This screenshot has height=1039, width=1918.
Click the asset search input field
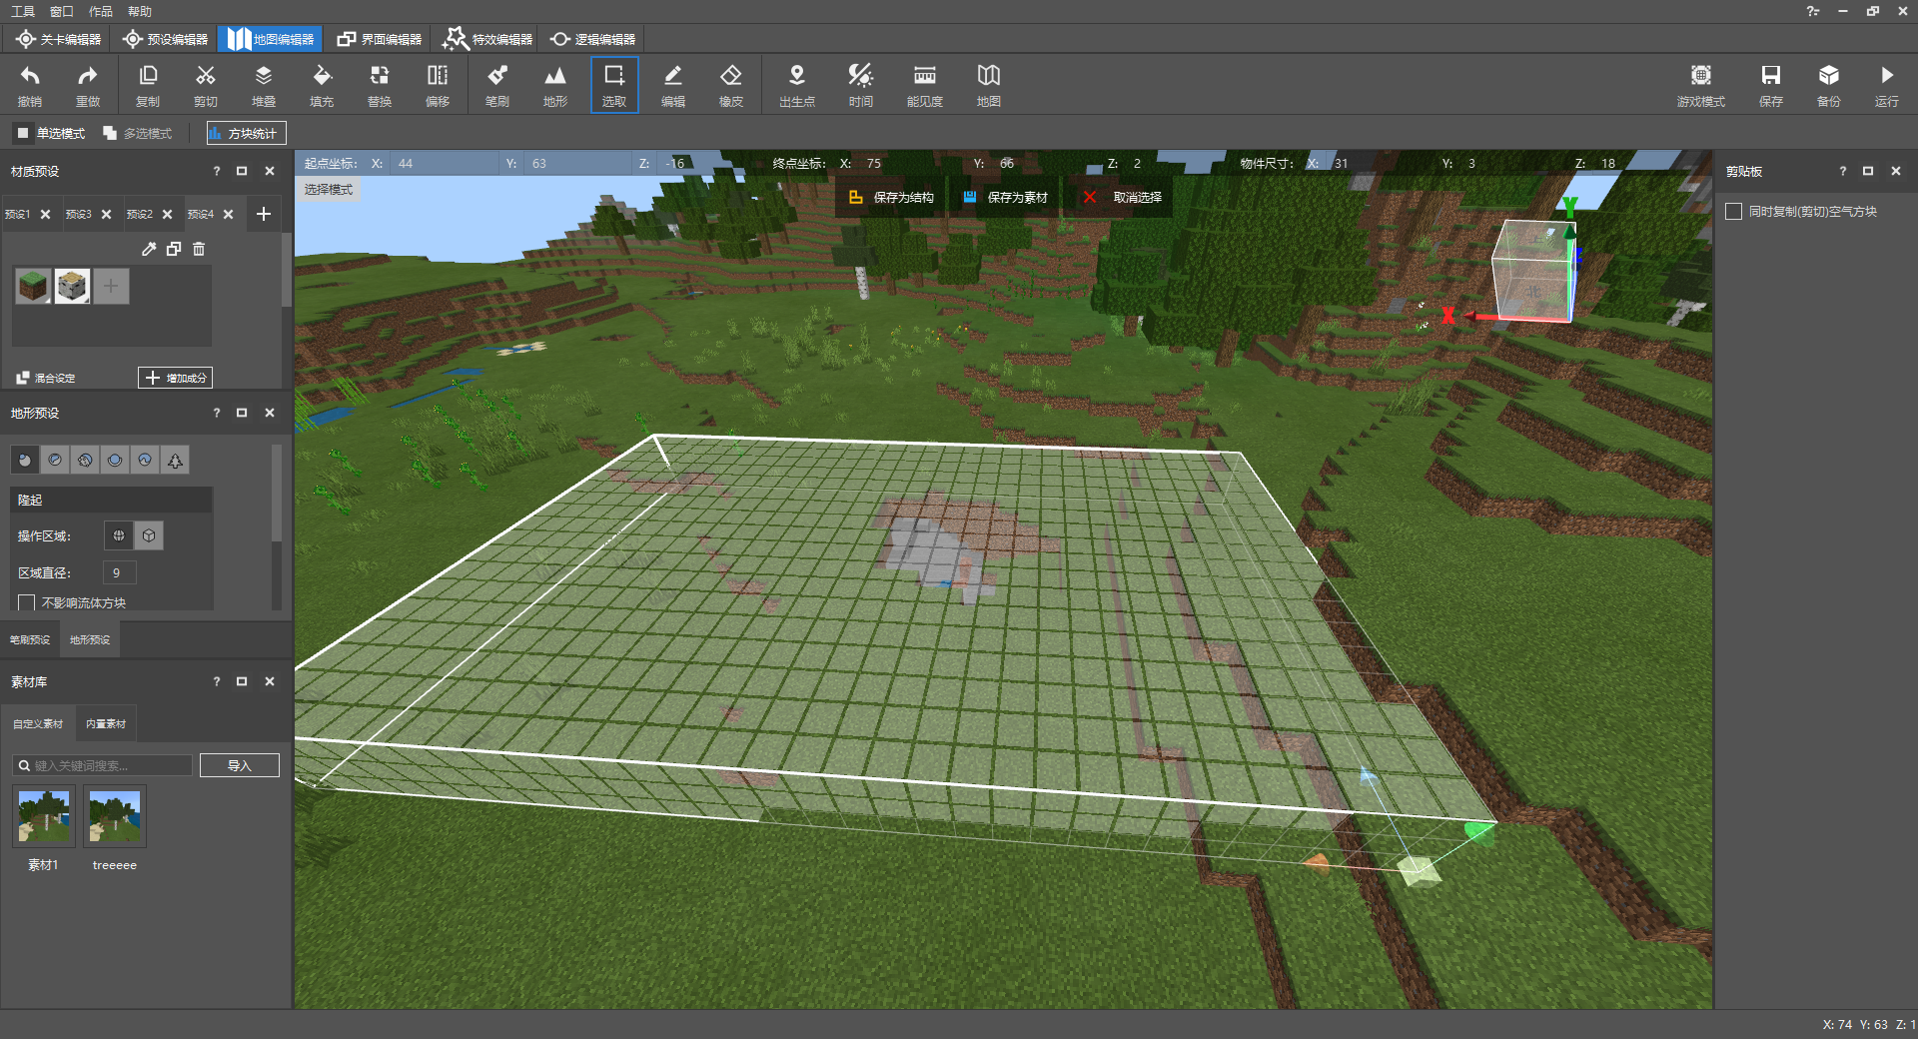click(x=103, y=765)
